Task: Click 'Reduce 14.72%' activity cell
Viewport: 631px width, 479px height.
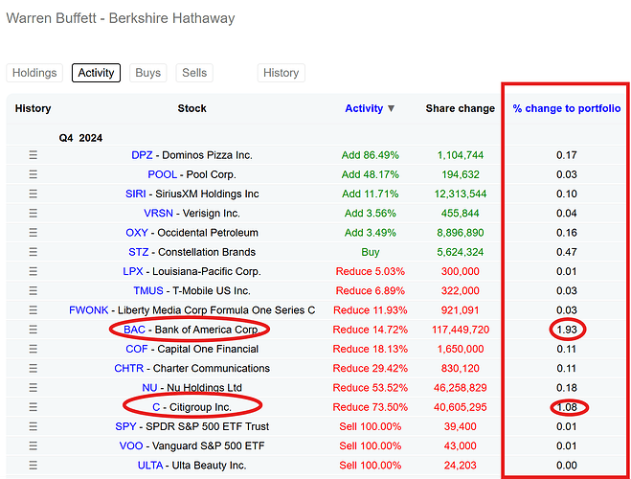Action: click(371, 330)
